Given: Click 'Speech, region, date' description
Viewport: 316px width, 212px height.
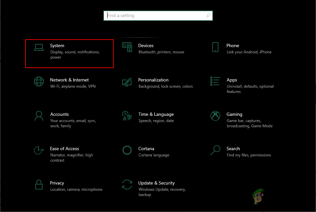Looking at the screenshot, I should click(x=156, y=121).
